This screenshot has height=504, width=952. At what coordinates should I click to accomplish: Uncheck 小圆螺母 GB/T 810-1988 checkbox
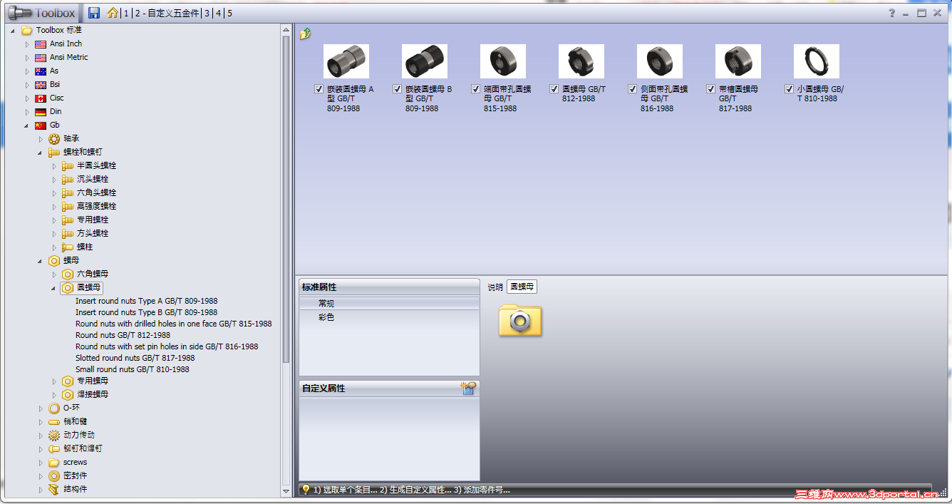[790, 89]
